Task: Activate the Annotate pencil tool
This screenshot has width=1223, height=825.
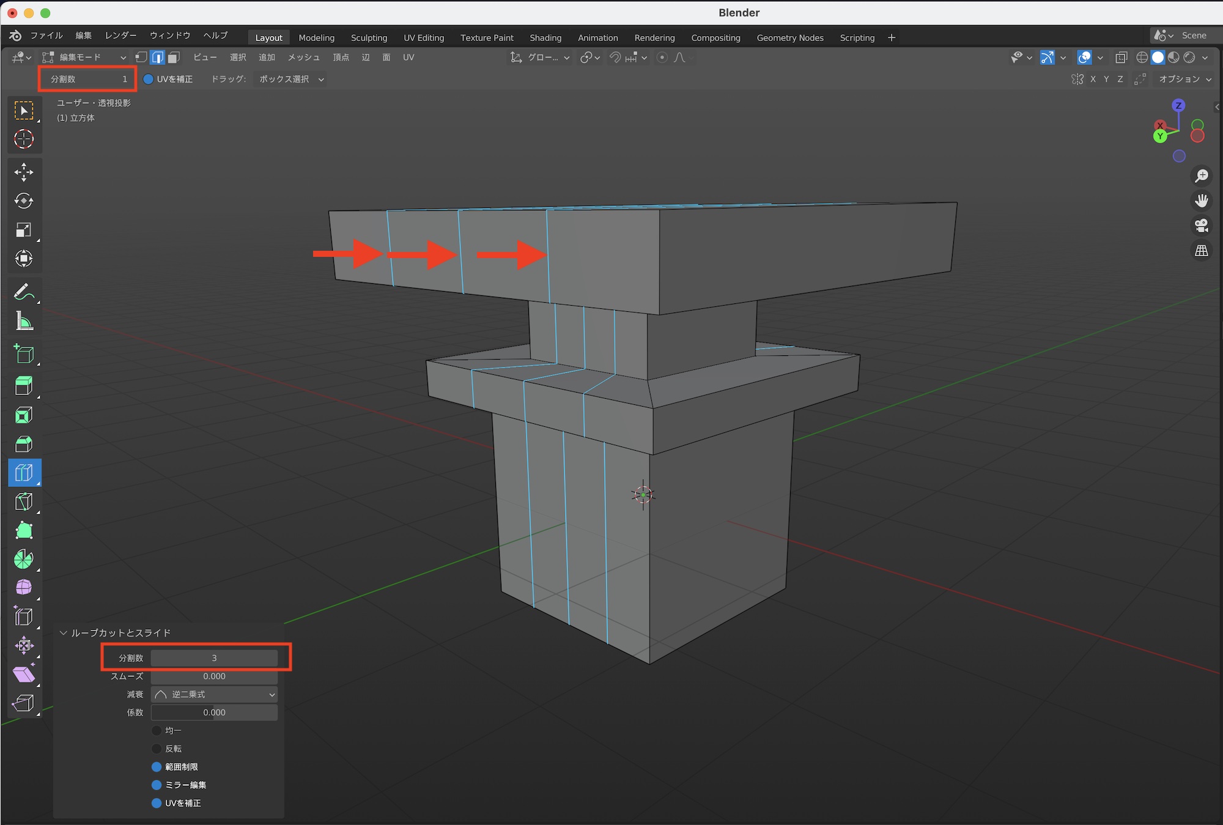Action: point(24,292)
